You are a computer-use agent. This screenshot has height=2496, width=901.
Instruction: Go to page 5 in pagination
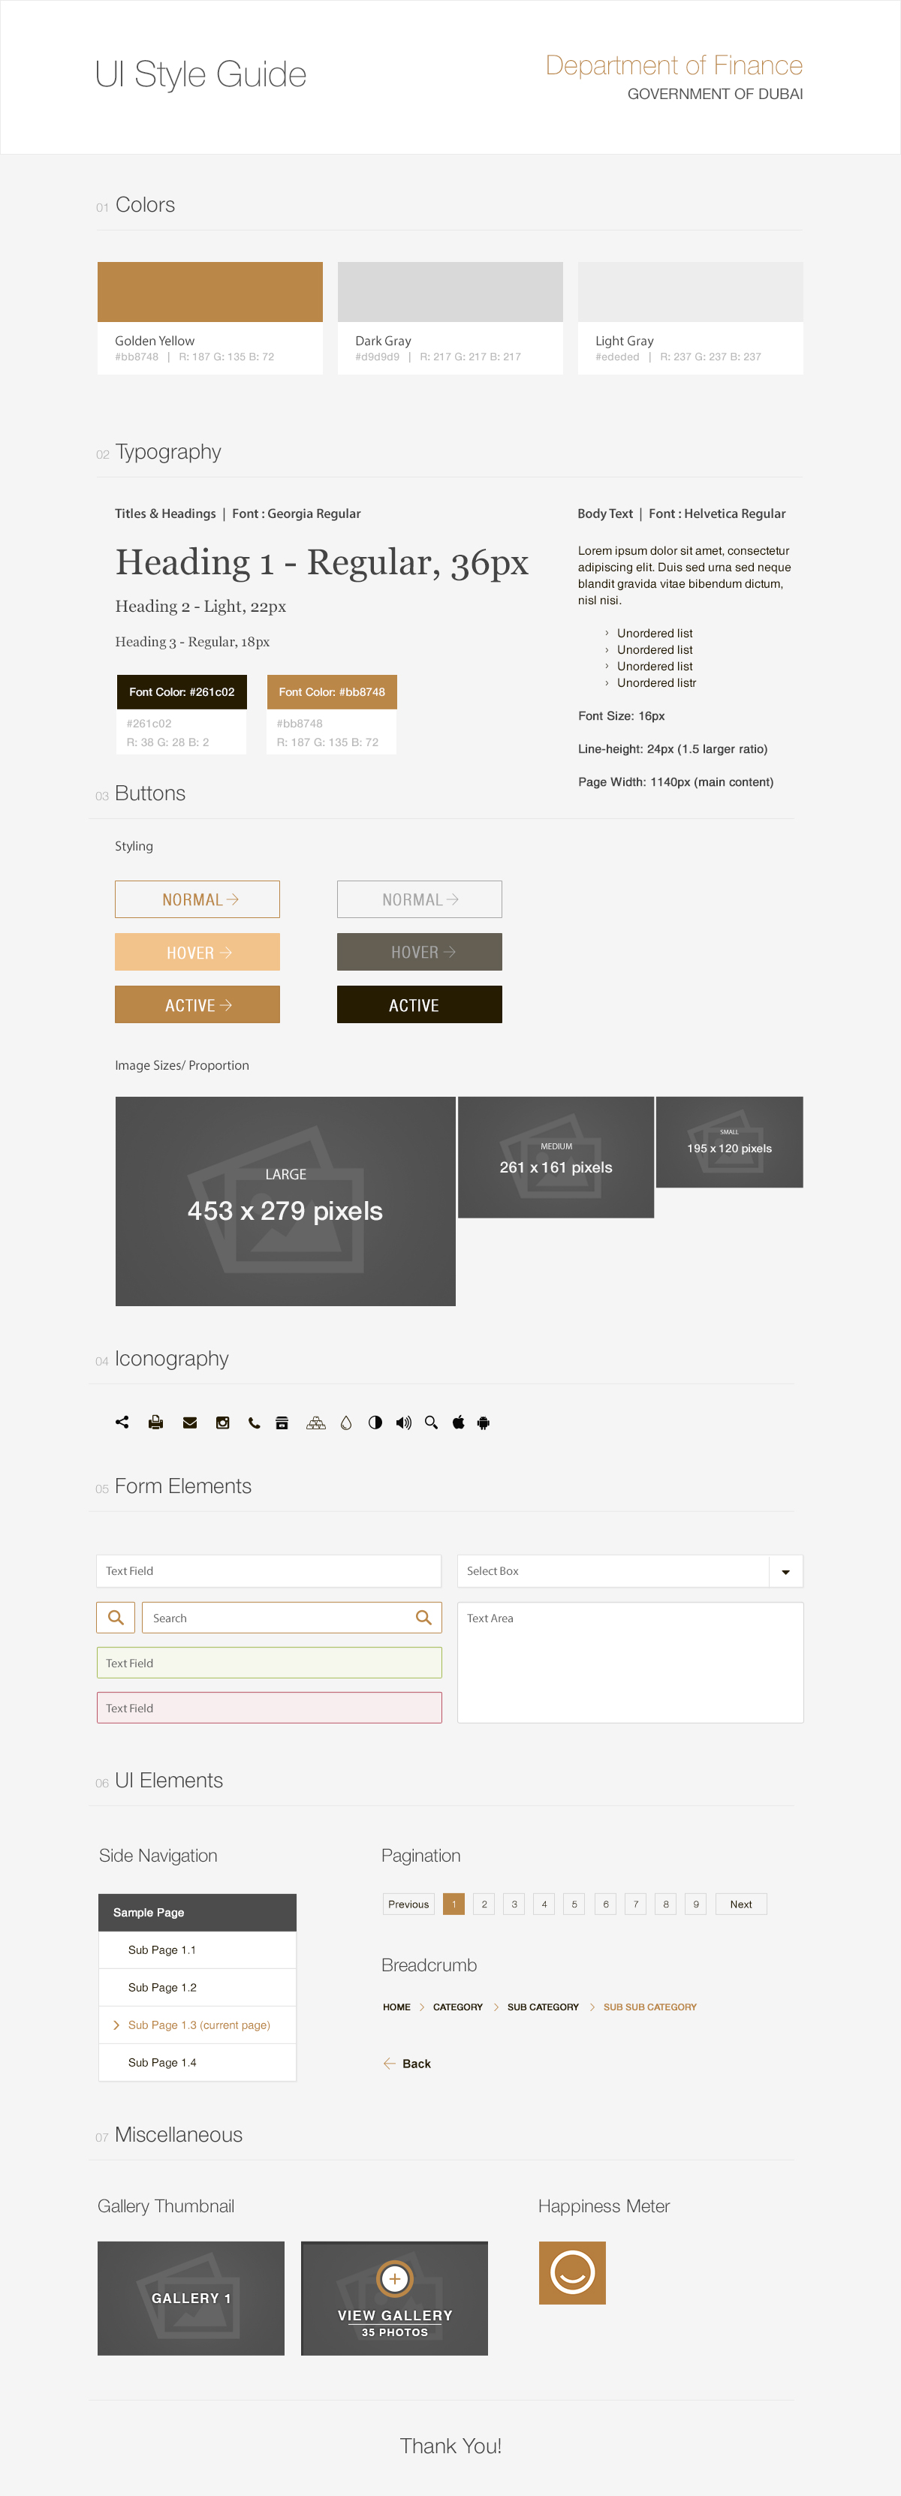(x=574, y=1904)
